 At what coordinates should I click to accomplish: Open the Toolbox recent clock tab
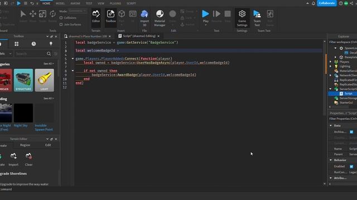[33, 44]
